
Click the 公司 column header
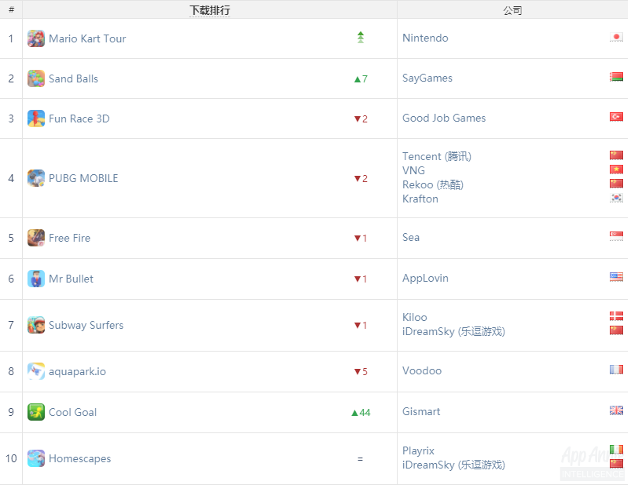(x=512, y=10)
